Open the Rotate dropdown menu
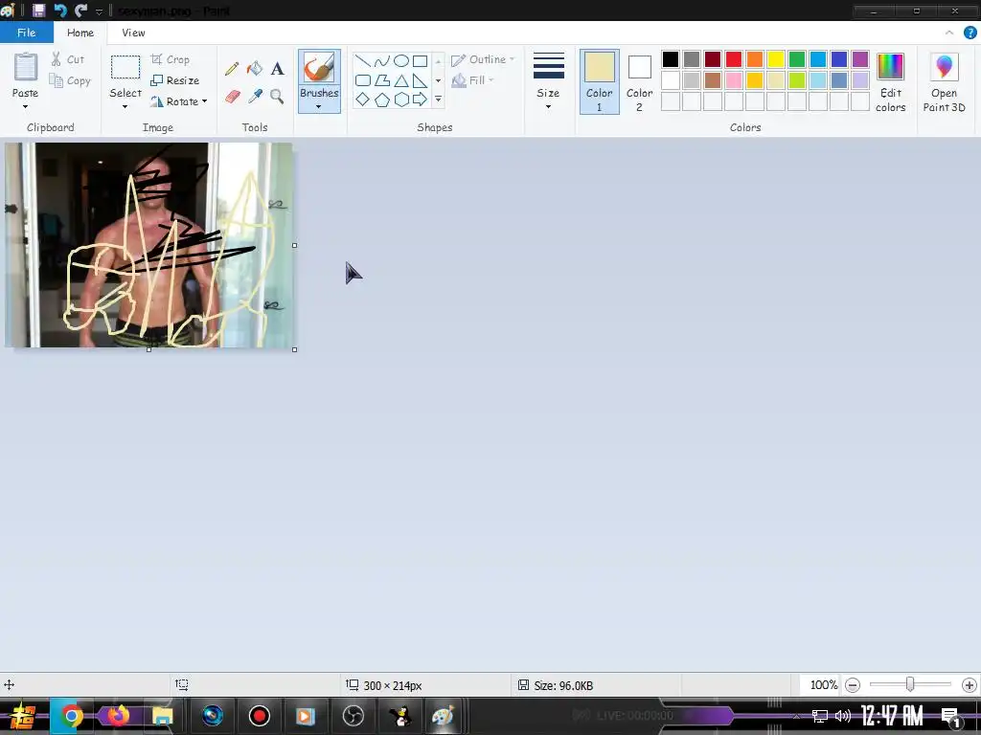The image size is (981, 735). (179, 101)
